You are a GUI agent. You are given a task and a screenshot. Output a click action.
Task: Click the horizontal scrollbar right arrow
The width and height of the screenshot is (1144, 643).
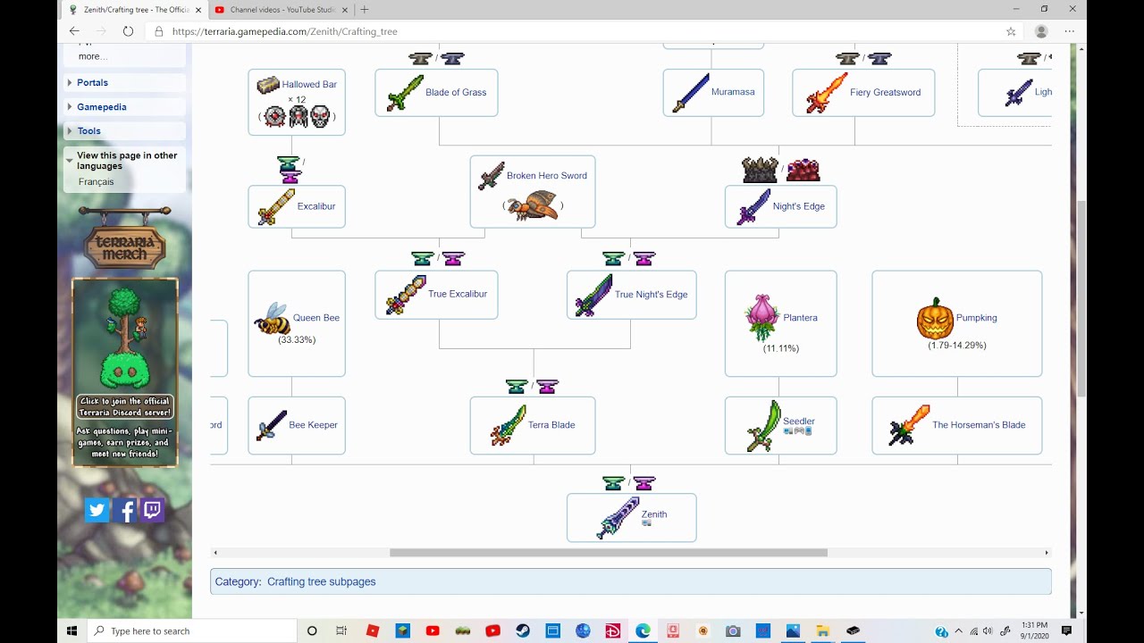(1047, 553)
